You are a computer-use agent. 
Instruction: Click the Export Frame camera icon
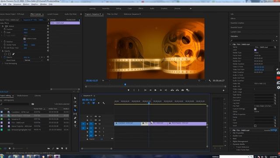182,90
